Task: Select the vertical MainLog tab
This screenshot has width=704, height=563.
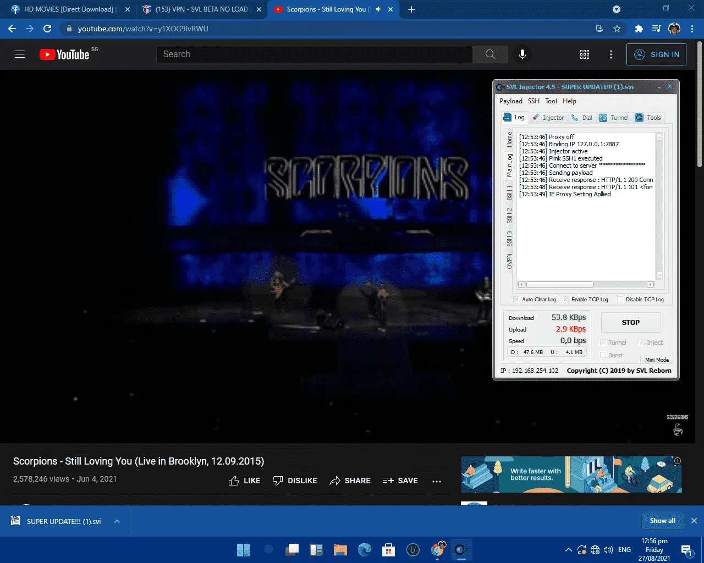Action: (509, 165)
